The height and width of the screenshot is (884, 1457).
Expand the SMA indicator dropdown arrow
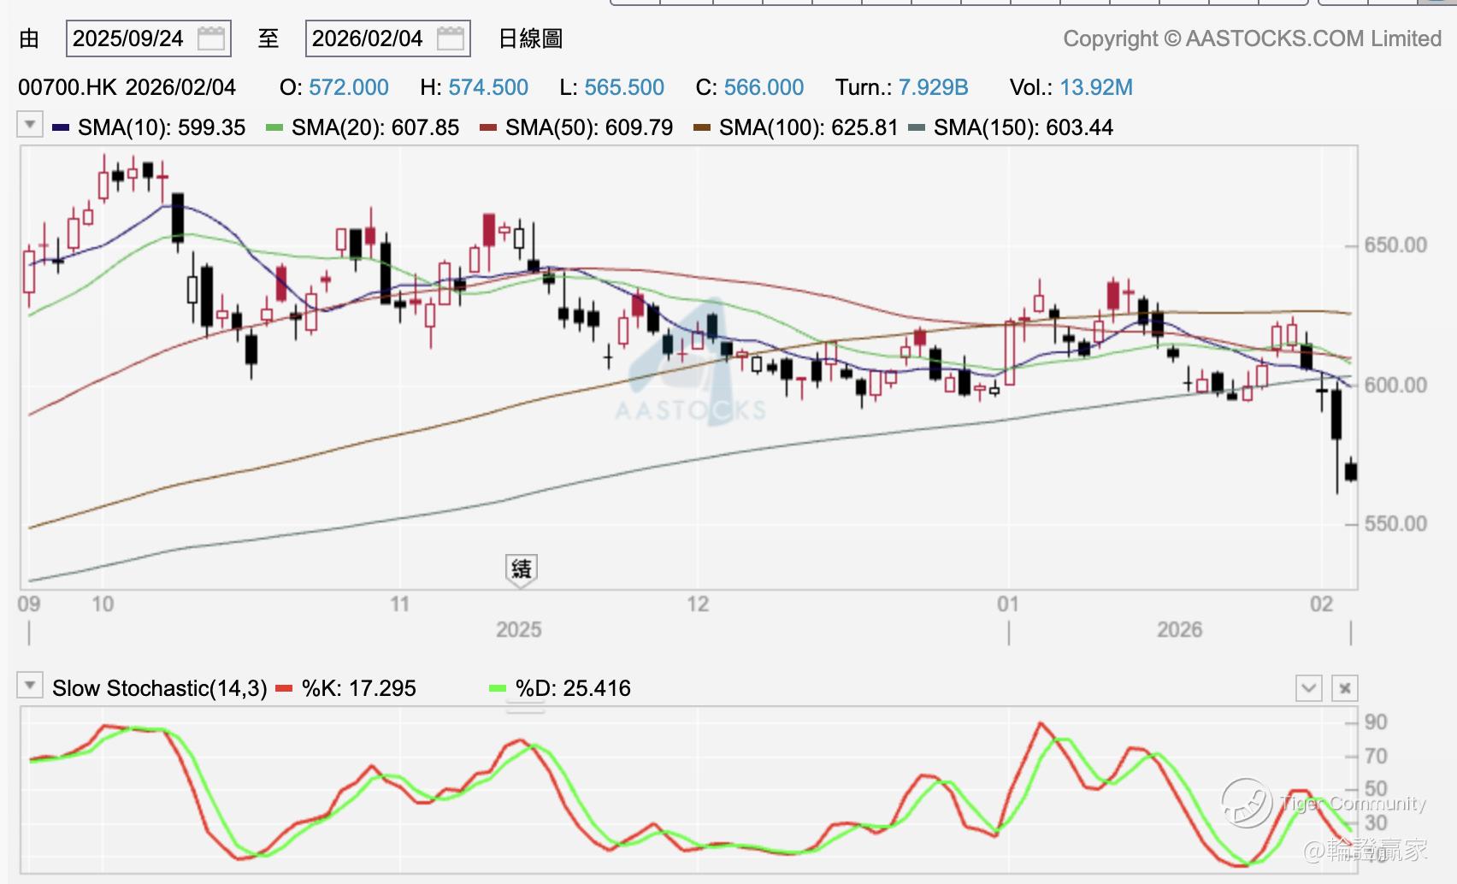click(30, 125)
